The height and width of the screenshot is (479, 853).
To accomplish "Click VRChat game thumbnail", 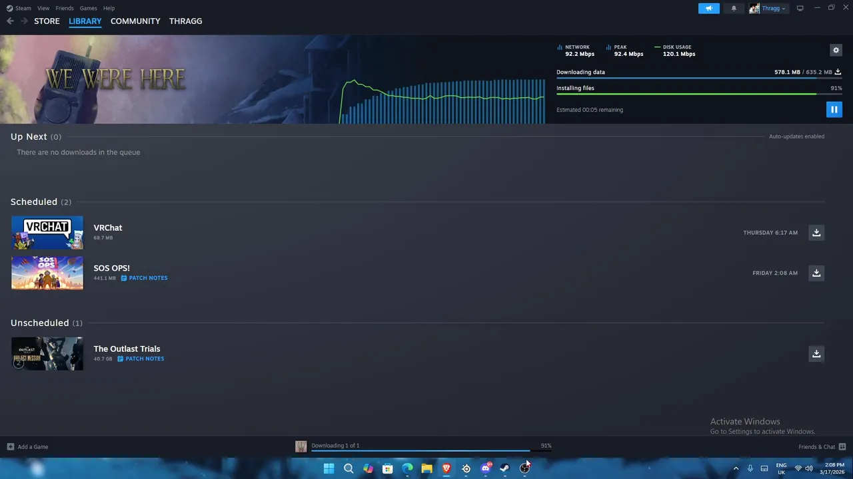I will click(x=47, y=233).
